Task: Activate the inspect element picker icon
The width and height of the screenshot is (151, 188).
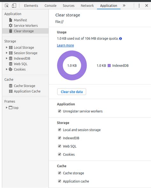Action: [7, 5]
